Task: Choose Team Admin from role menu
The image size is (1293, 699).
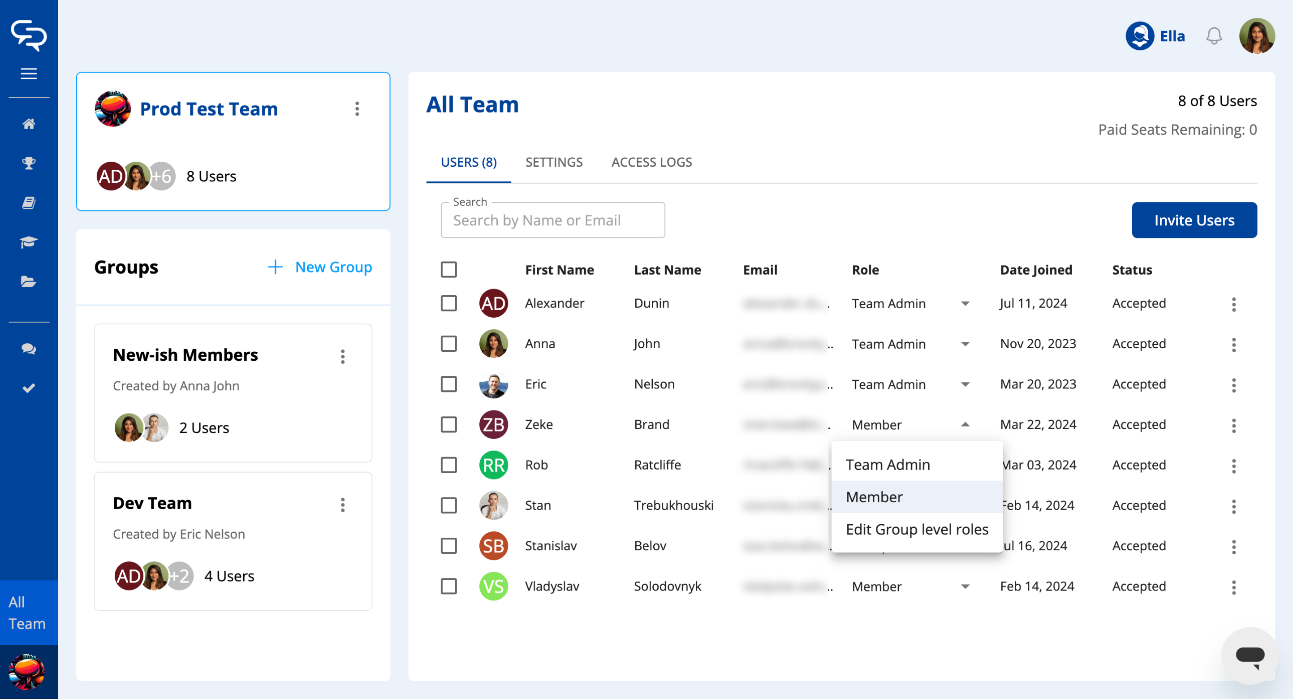Action: 888,465
